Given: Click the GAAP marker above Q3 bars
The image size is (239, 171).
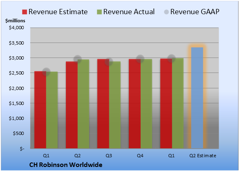Looking at the screenshot, I should point(109,62).
